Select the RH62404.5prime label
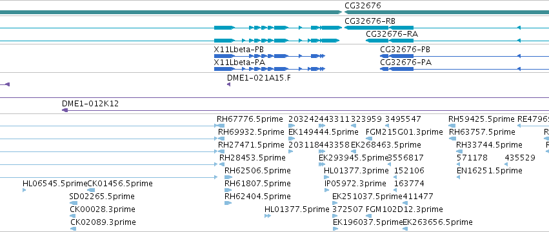This screenshot has height=232, width=549. (x=257, y=197)
